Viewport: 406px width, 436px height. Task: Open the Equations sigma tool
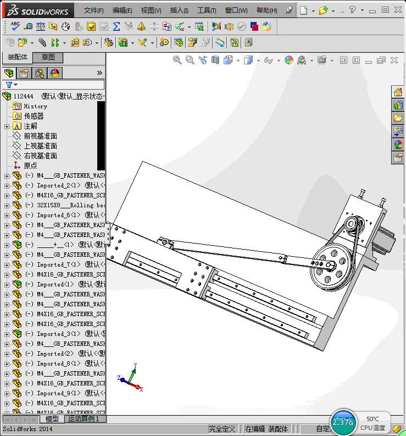(x=116, y=26)
